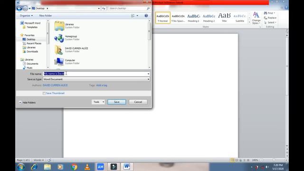Open the Computer system folder icon
The height and width of the screenshot is (171, 304).
pos(59,62)
